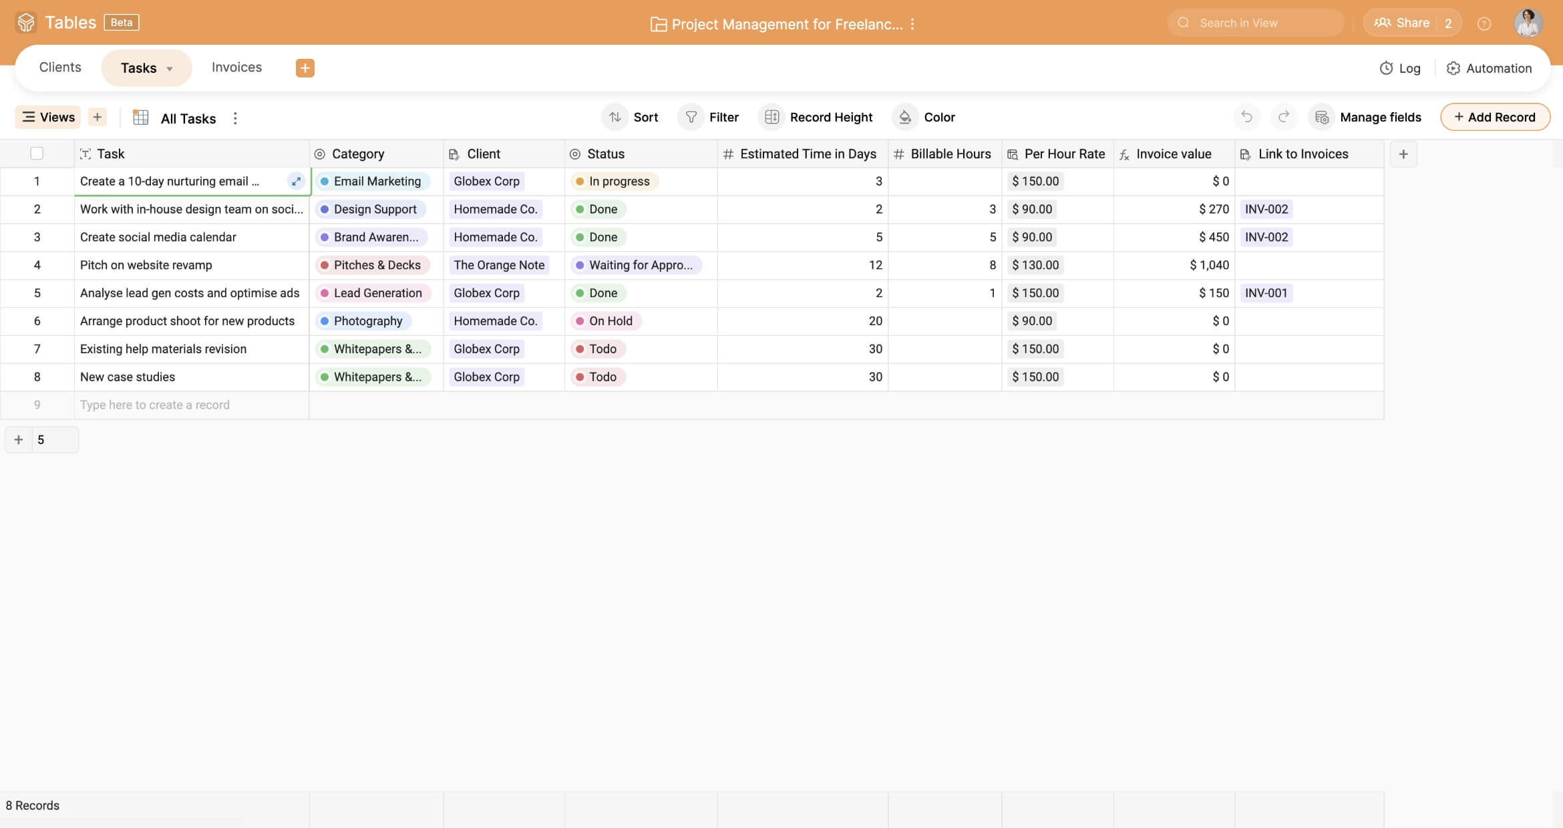Click the redo arrow icon
This screenshot has height=828, width=1563.
[1283, 117]
